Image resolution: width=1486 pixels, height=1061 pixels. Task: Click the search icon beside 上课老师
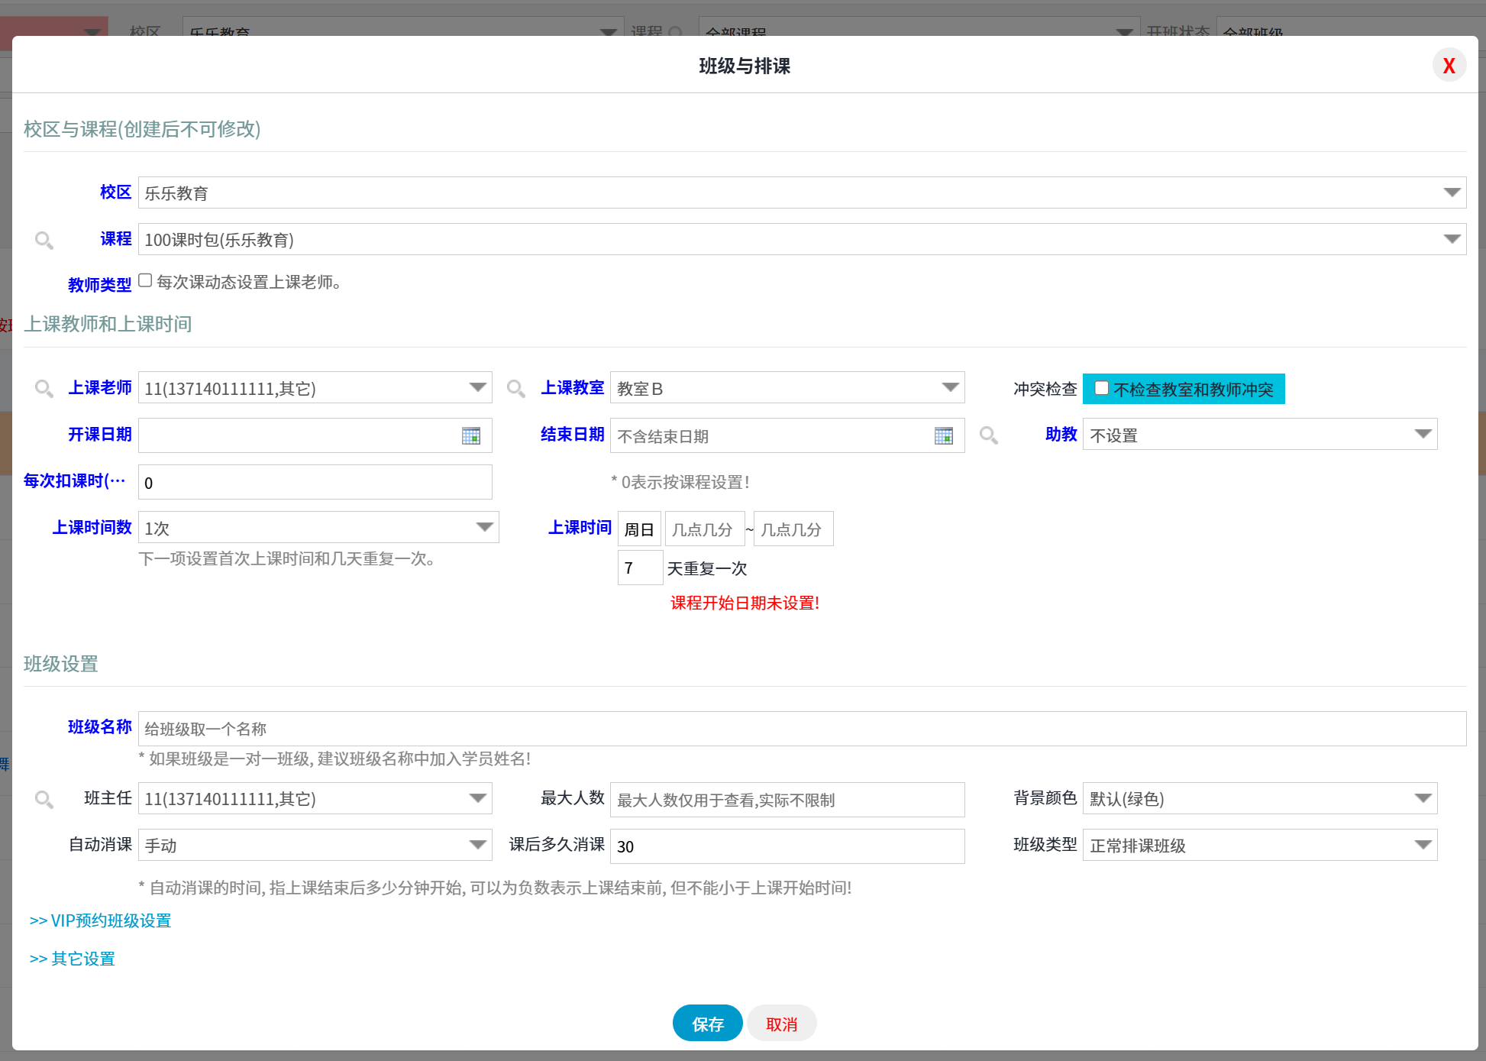coord(44,389)
